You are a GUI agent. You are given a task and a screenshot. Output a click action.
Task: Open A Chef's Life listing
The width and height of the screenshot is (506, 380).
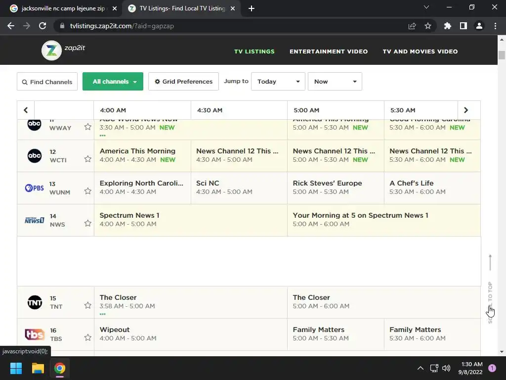coord(432,188)
